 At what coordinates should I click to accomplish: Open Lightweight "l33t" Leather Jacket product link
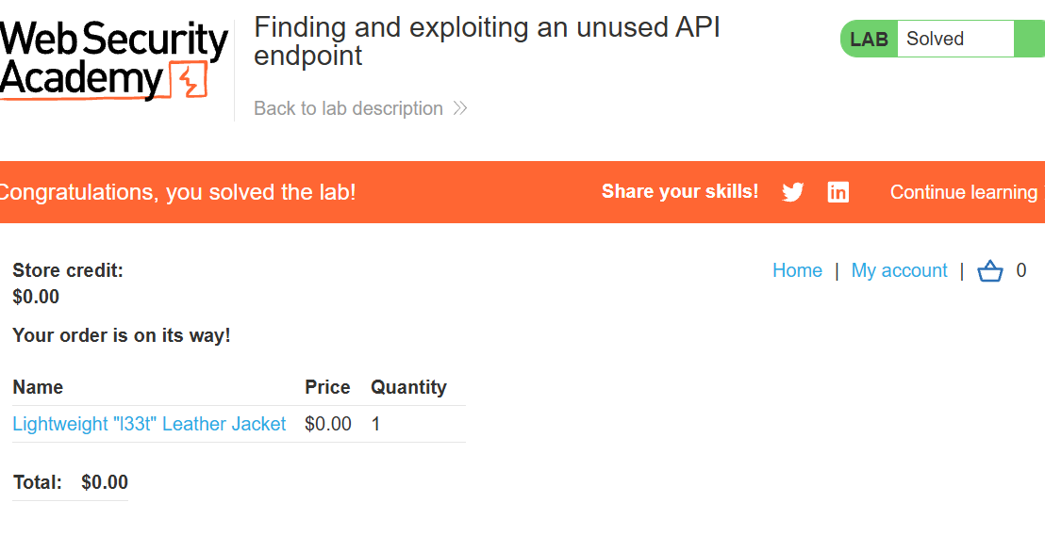pos(149,424)
